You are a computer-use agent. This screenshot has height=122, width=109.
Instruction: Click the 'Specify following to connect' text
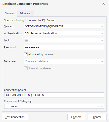[x=30, y=20]
